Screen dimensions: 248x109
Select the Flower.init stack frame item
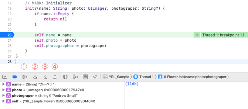193,77
